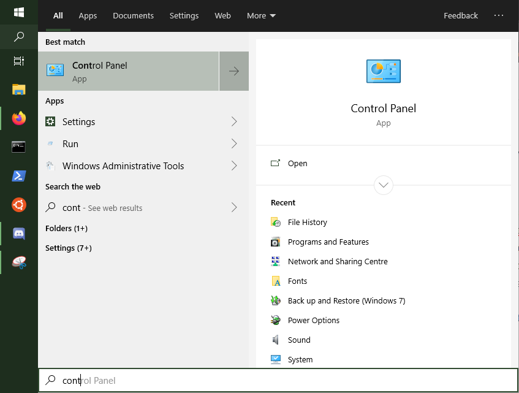Expand Windows Administrative Tools result chevron

[x=234, y=166]
